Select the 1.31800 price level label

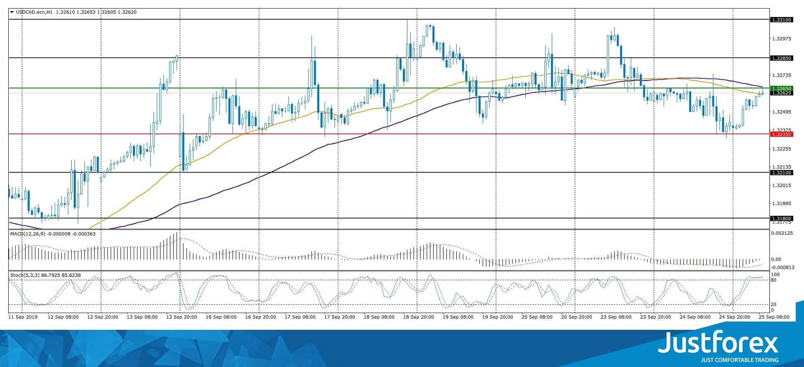(781, 219)
